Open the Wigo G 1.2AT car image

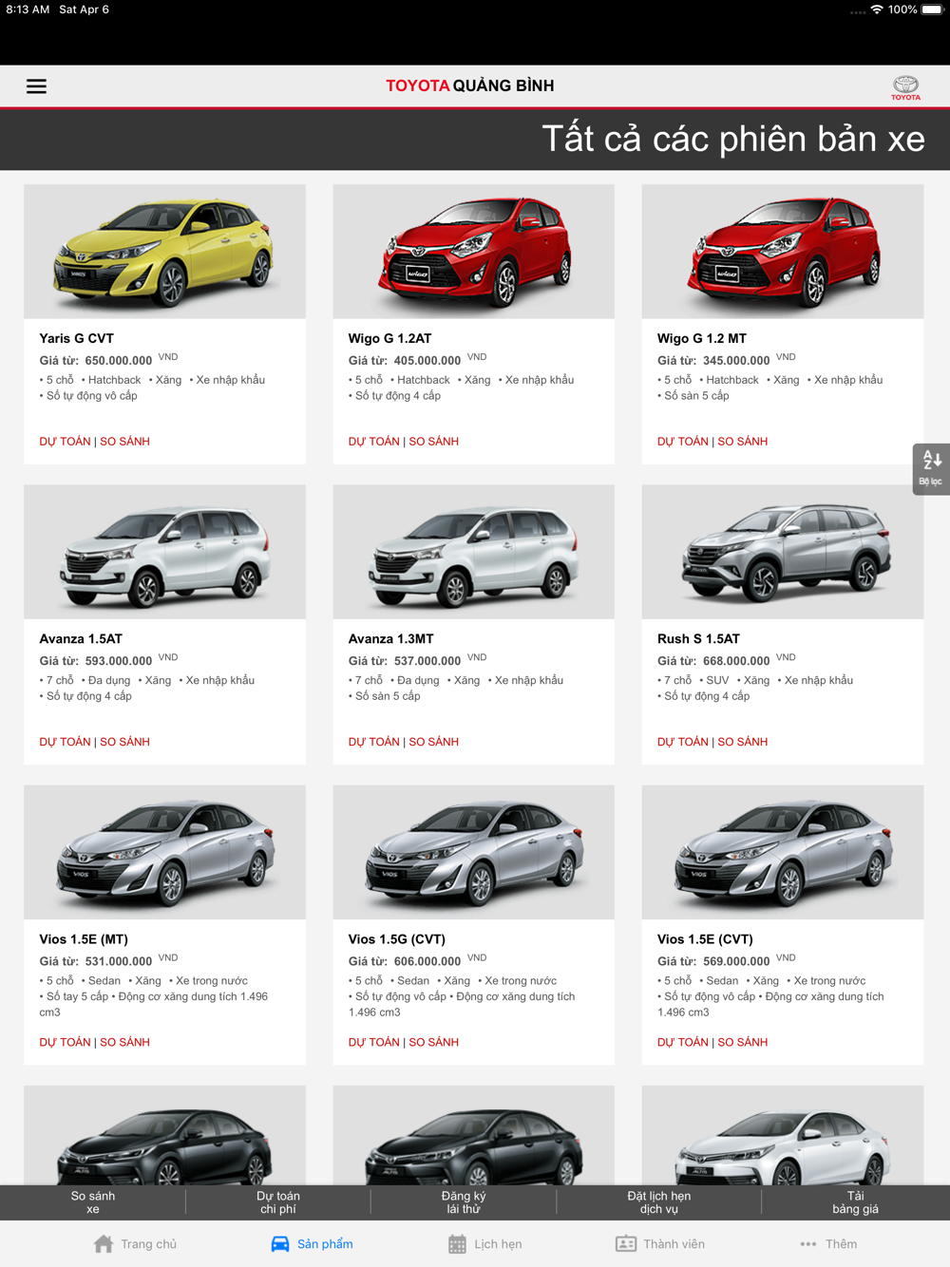coord(474,252)
